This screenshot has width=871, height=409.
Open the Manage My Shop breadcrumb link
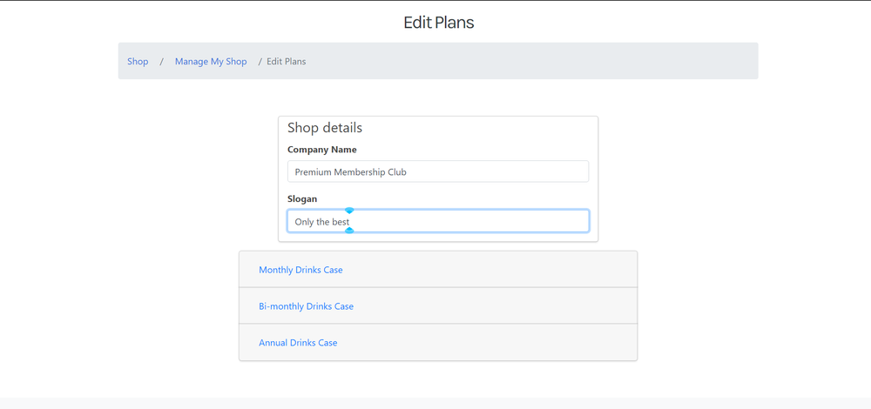[211, 62]
